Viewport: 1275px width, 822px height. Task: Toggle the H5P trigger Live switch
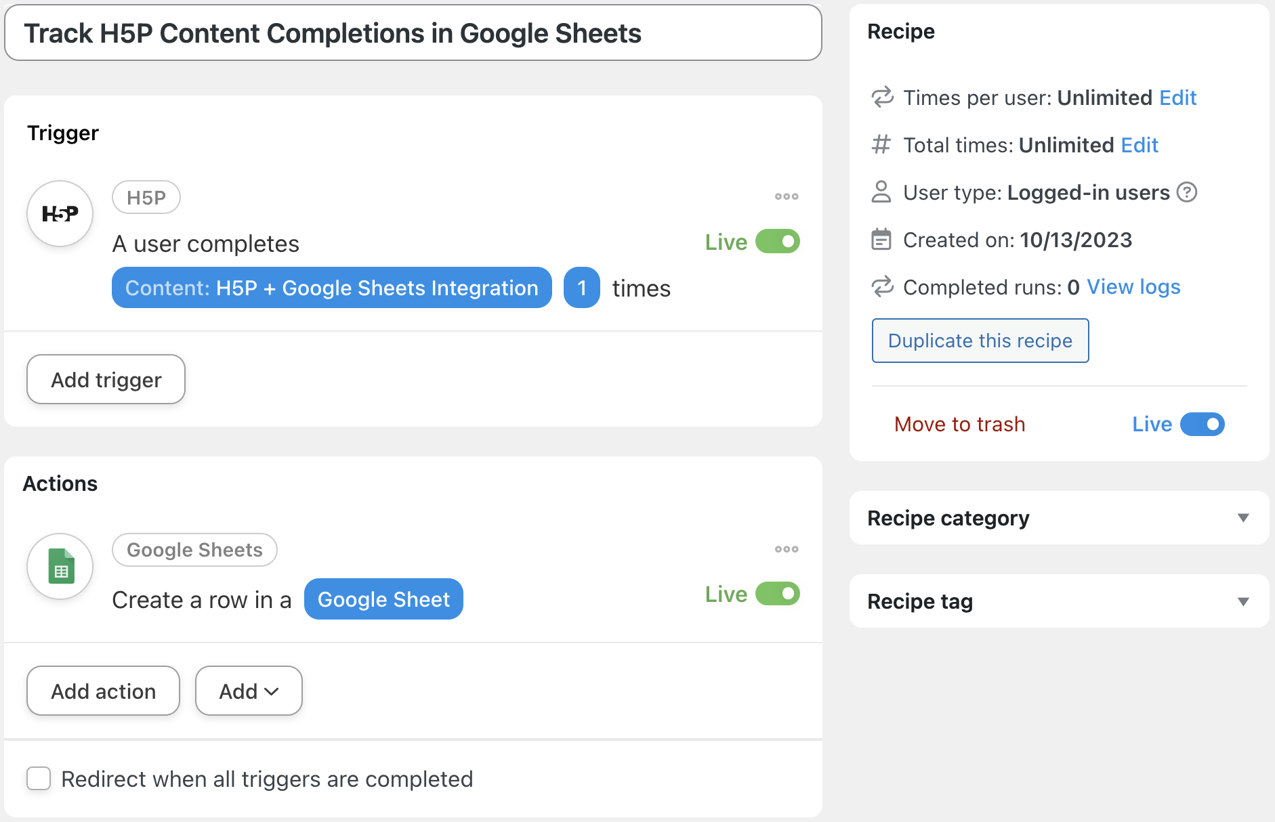coord(778,242)
